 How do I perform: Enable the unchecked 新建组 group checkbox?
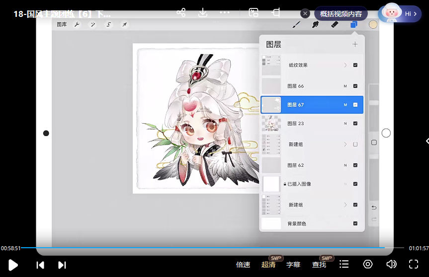(355, 144)
